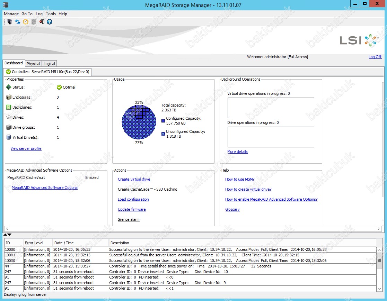387x301 pixels.
Task: Click the log scroll down arrow
Action: pyautogui.click(x=379, y=289)
